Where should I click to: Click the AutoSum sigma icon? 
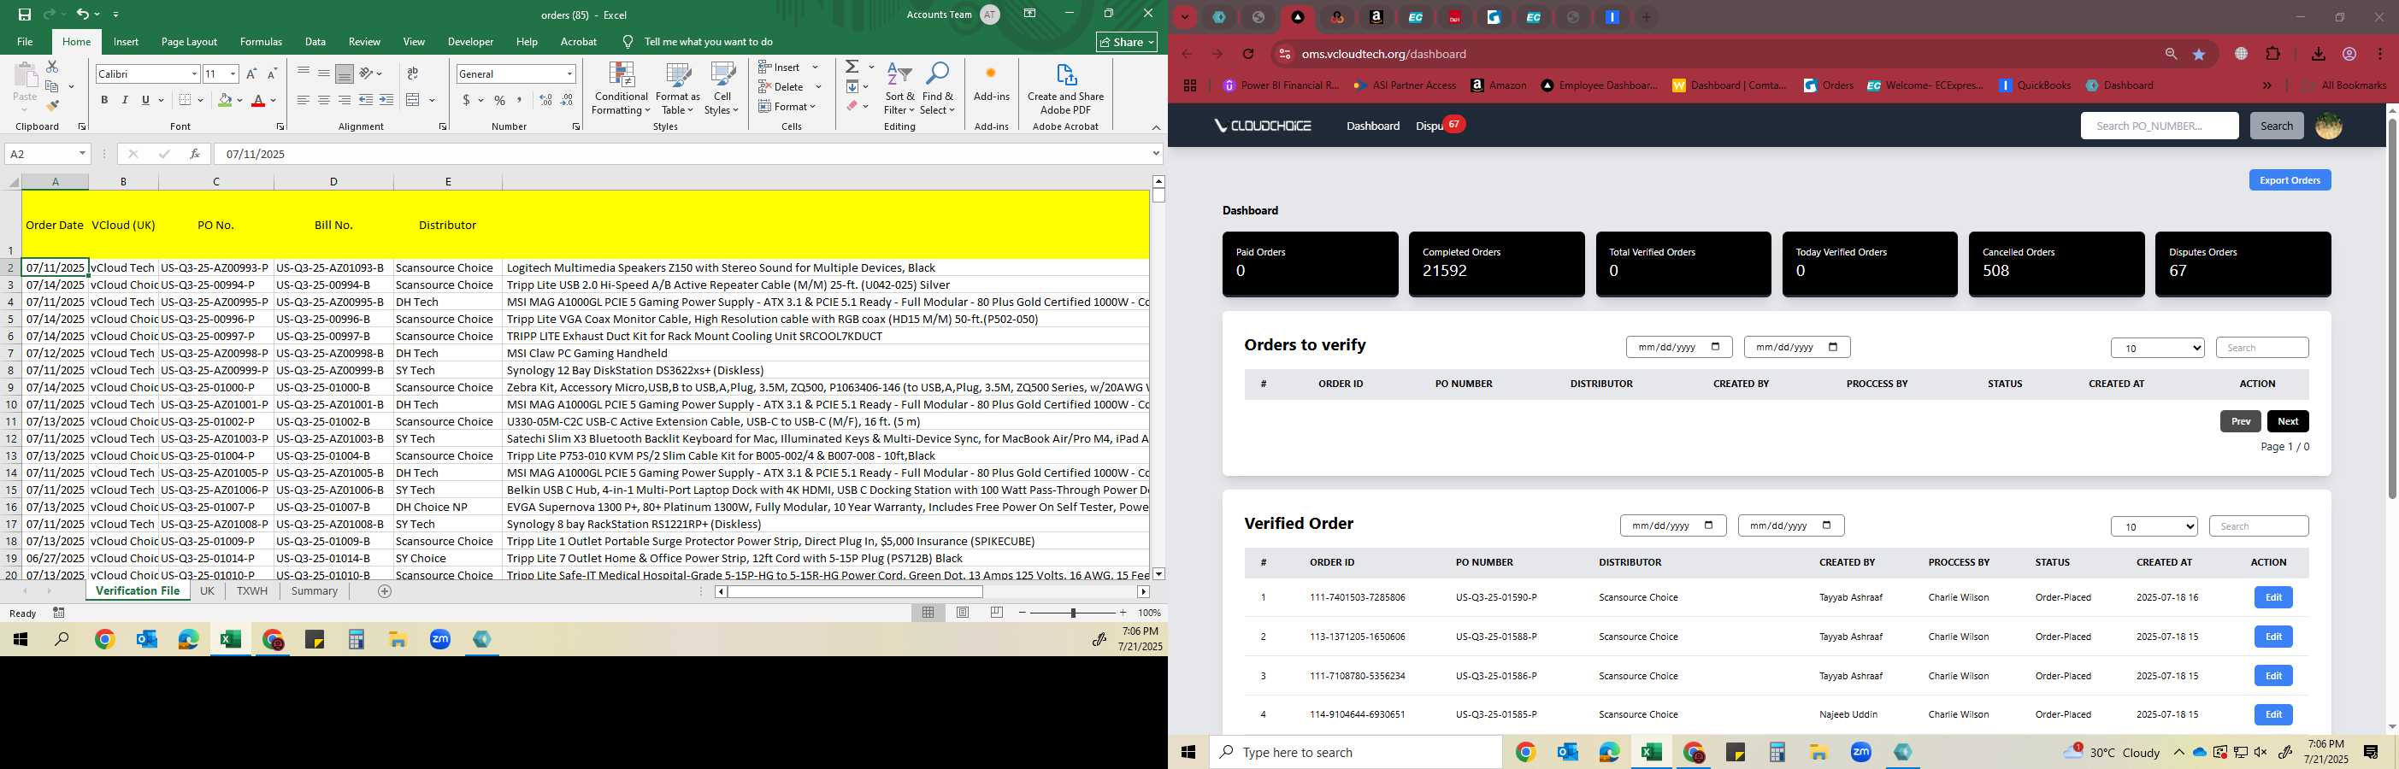click(x=852, y=67)
